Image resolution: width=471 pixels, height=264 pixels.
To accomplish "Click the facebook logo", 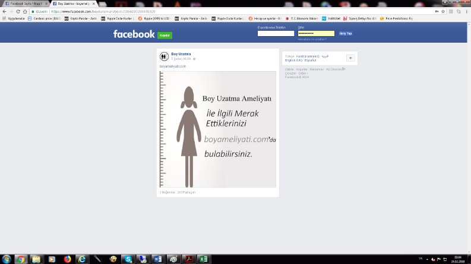I will click(x=134, y=34).
